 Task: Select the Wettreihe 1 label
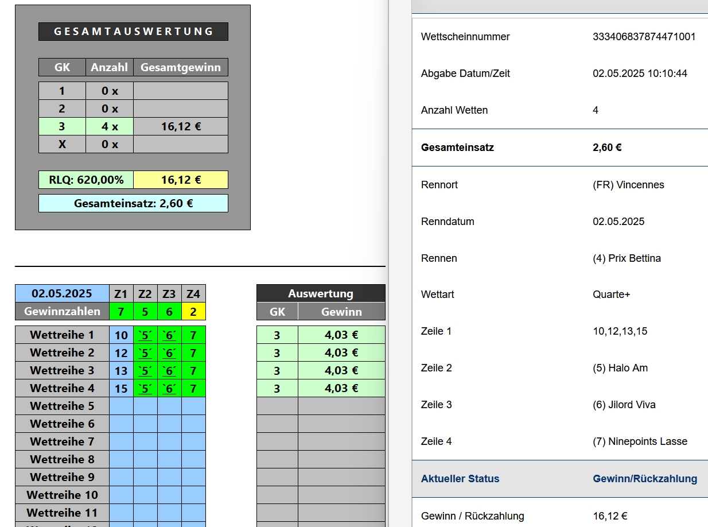[62, 335]
